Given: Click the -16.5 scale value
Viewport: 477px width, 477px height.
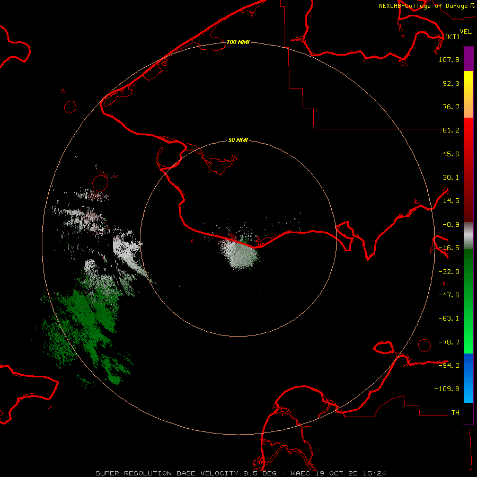Looking at the screenshot, I should pyautogui.click(x=449, y=248).
